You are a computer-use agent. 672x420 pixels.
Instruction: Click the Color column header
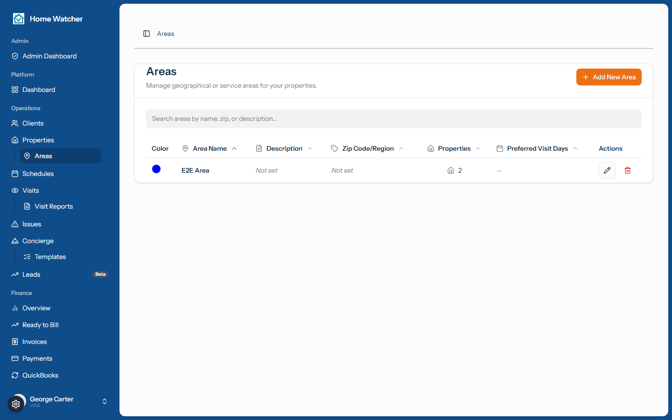[160, 148]
